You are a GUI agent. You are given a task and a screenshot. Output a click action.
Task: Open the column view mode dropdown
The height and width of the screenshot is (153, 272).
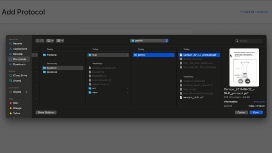click(x=50, y=41)
